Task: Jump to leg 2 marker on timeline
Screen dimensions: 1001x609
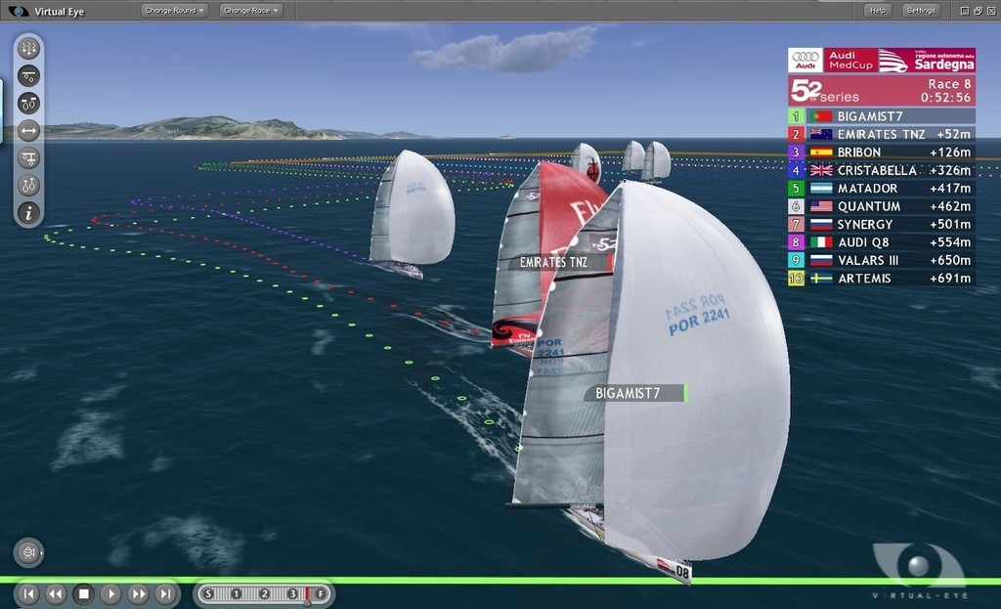Action: tap(264, 594)
